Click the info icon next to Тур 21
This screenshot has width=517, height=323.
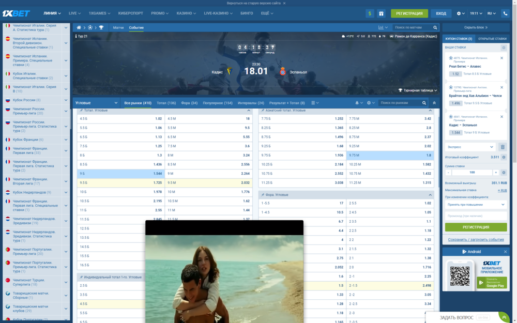coord(76,36)
